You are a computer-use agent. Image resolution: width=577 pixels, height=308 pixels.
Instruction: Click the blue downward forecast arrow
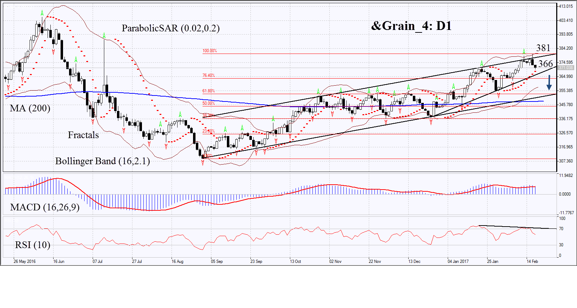(x=549, y=83)
